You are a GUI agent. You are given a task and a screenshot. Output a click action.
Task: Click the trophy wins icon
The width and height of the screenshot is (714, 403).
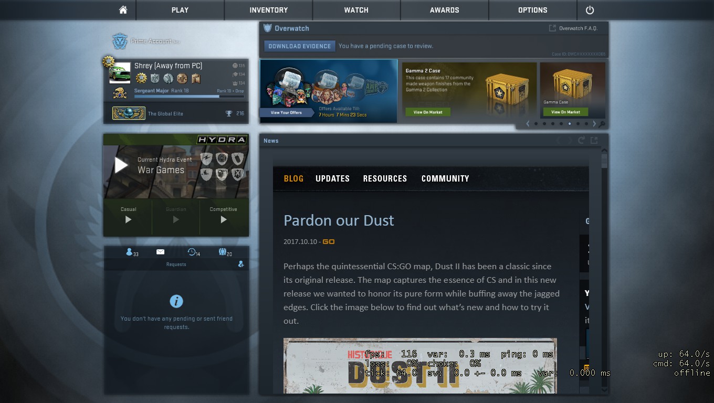(229, 113)
